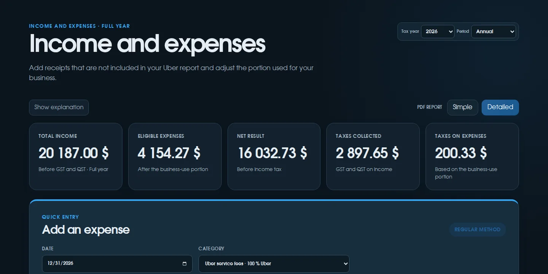Click the Date input field

pos(117,264)
